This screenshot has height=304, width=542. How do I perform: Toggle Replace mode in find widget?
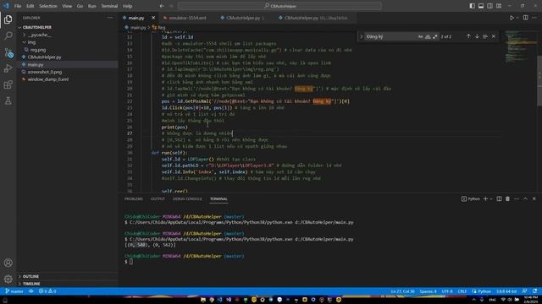point(362,36)
